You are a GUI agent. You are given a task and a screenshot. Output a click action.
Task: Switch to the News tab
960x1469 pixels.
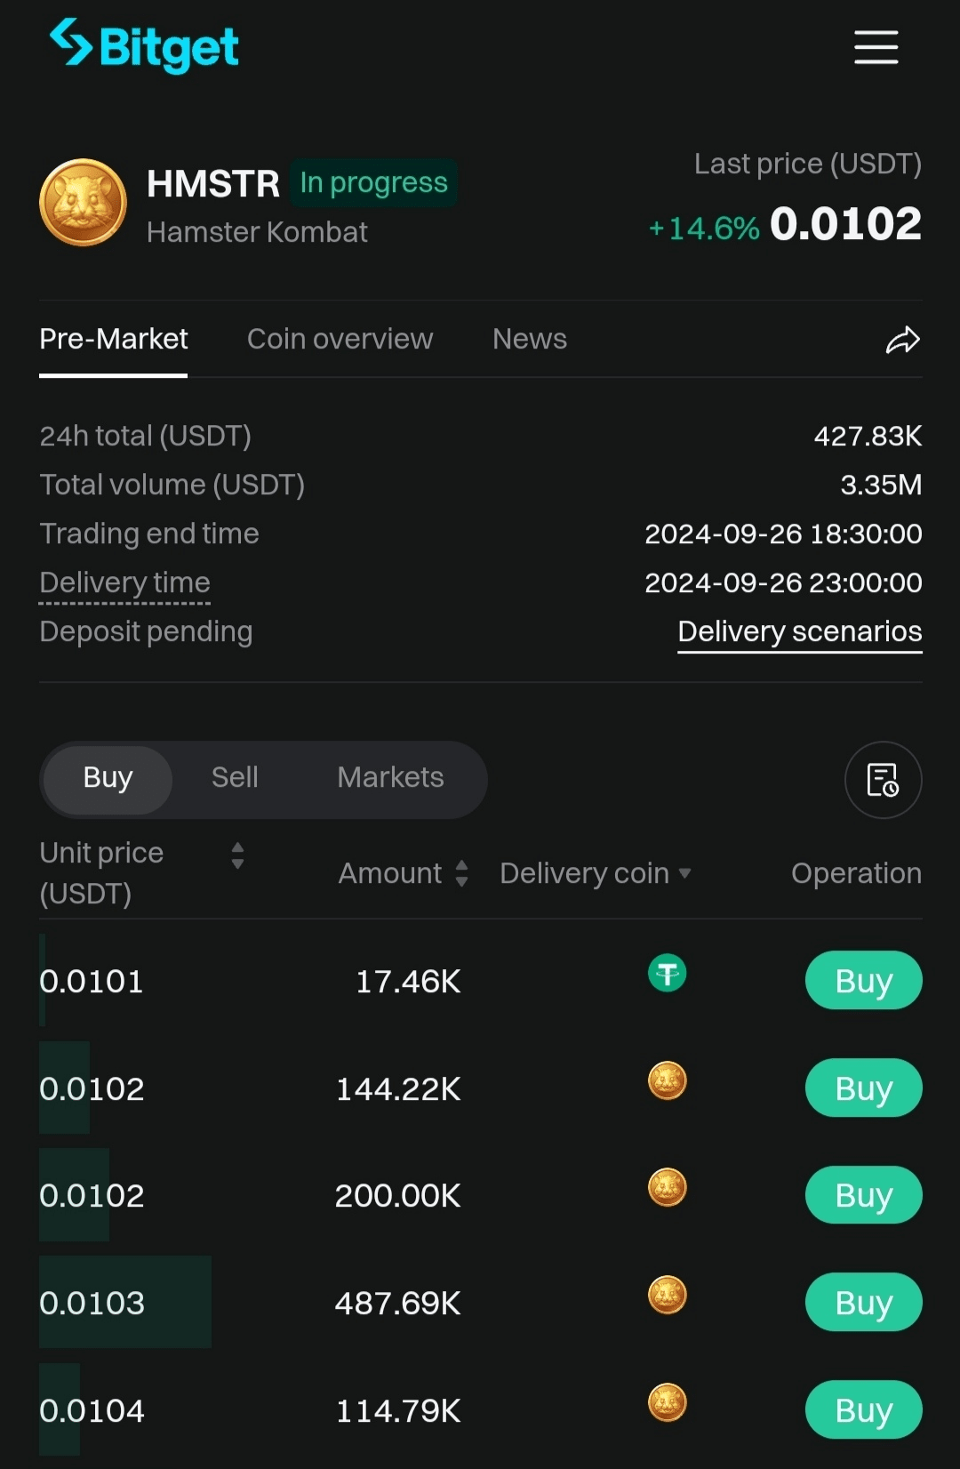529,339
